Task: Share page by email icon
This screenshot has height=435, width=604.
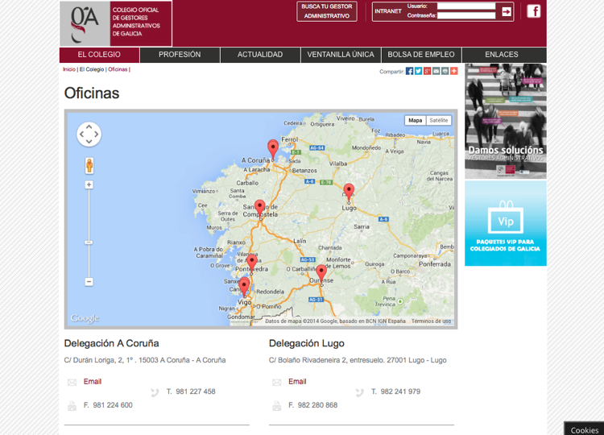Action: point(436,71)
